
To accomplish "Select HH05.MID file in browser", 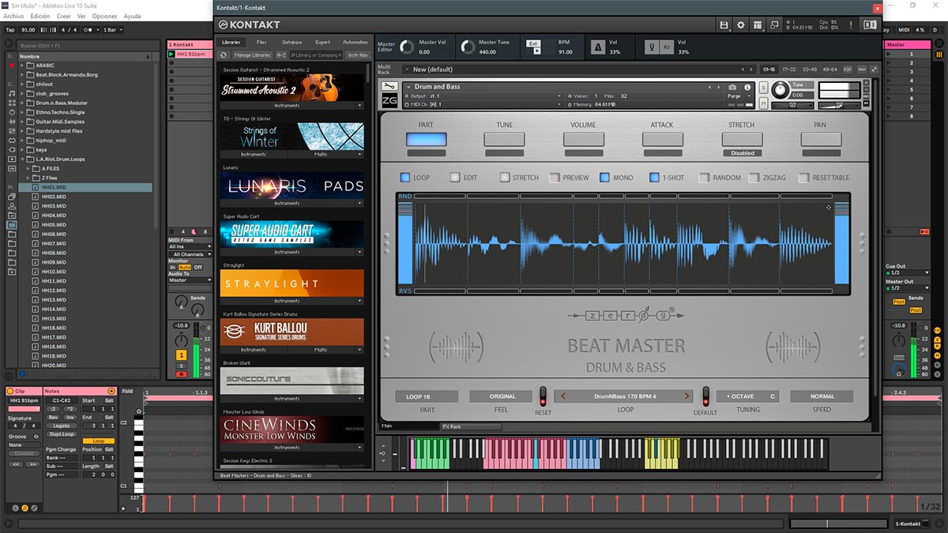I will [x=54, y=225].
